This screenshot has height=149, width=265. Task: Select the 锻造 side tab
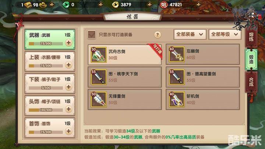point(251,60)
